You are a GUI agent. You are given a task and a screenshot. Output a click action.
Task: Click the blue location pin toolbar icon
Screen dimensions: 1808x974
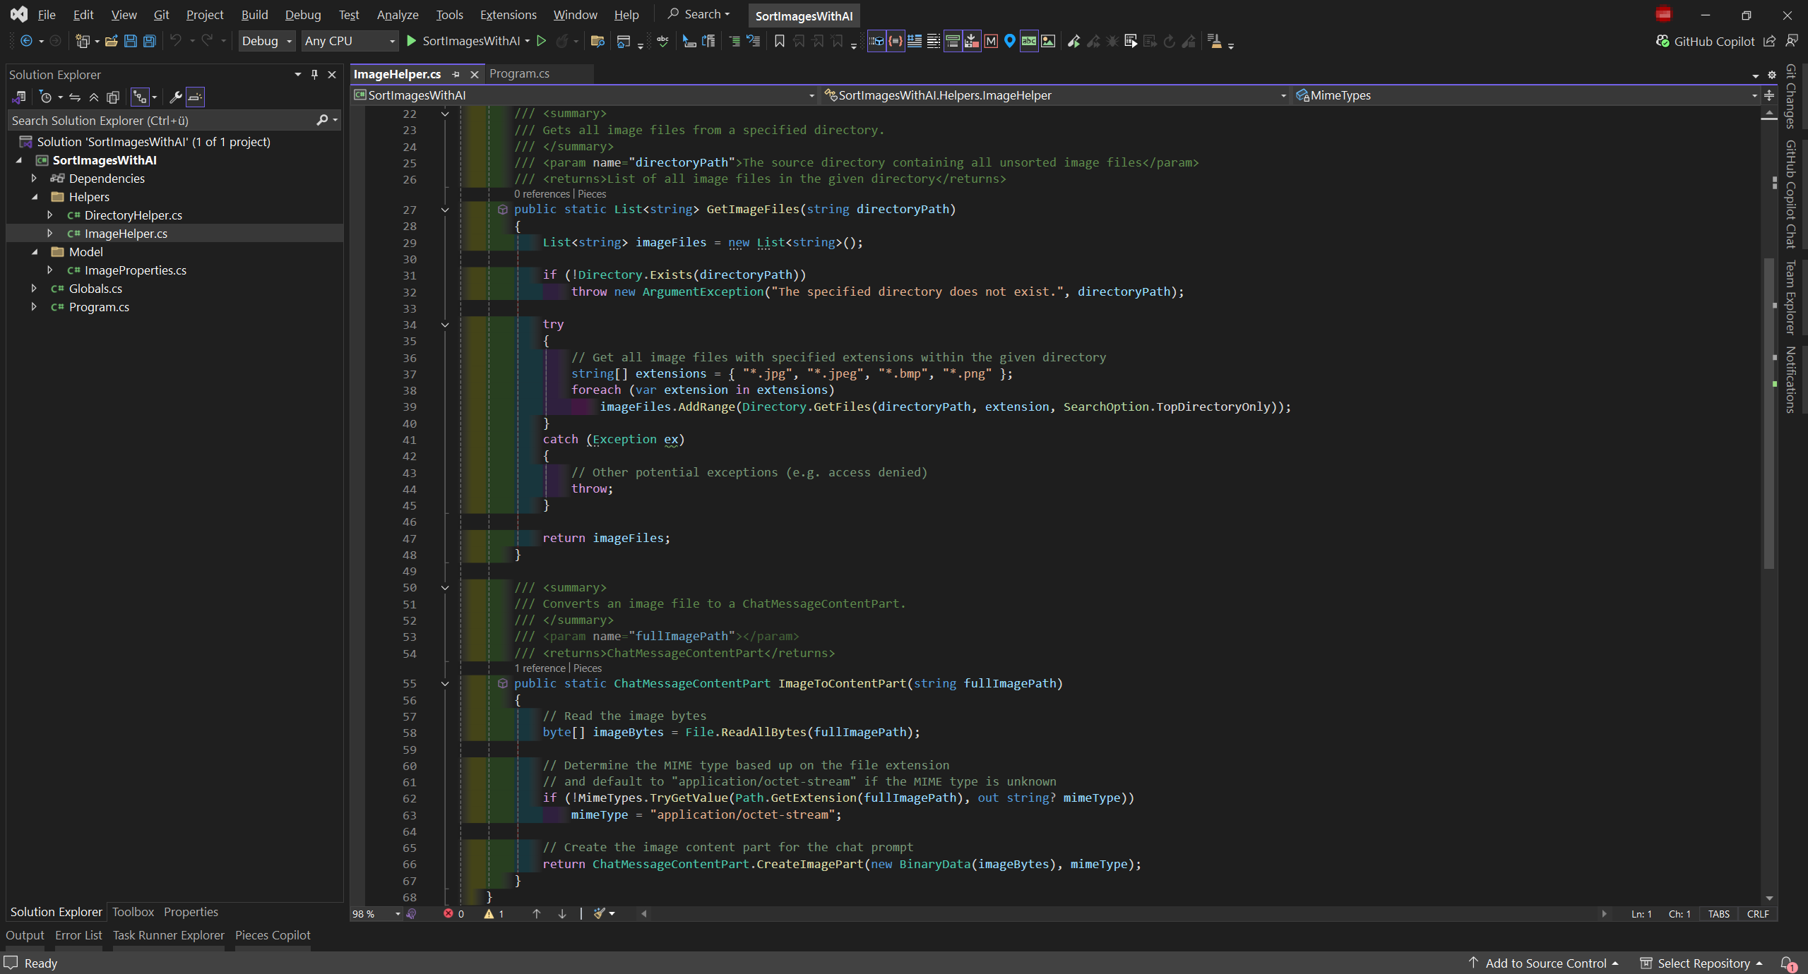(1010, 41)
